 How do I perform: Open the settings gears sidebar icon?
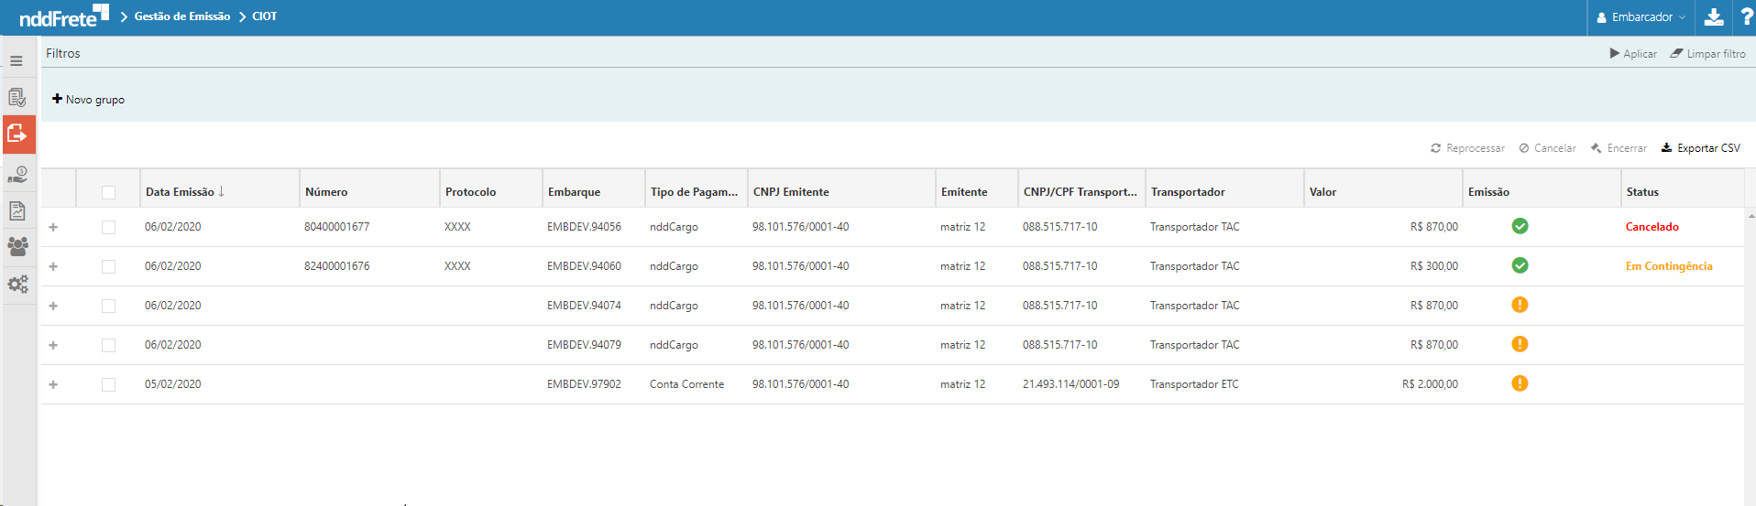17,285
